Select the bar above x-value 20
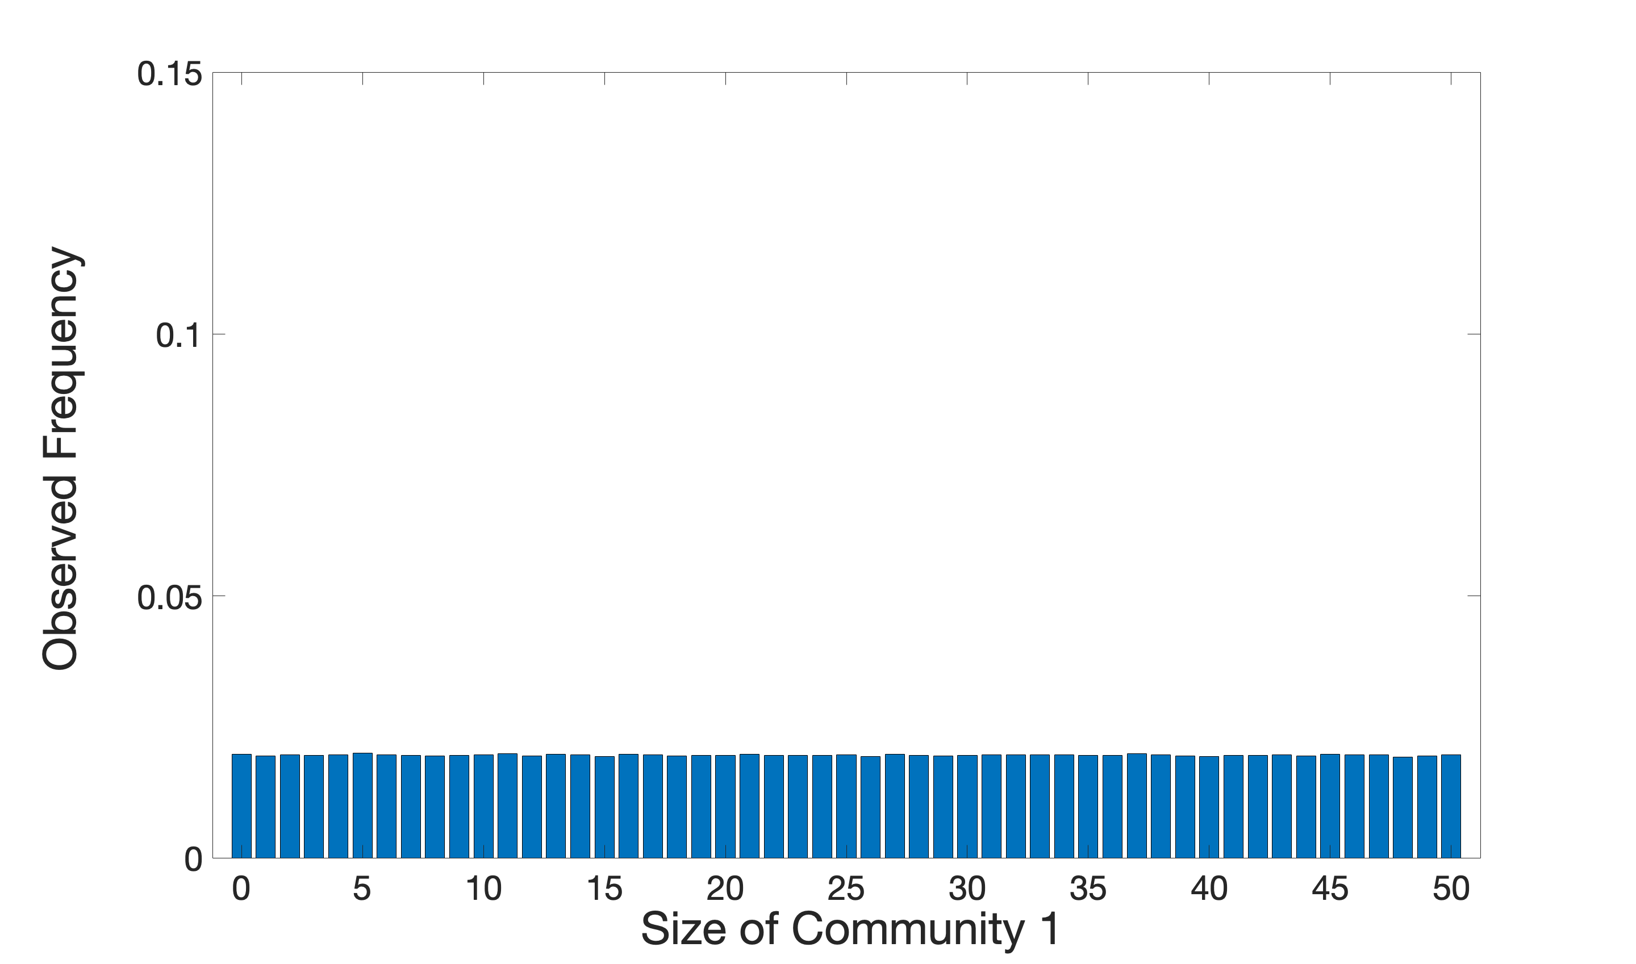The height and width of the screenshot is (964, 1636). click(x=725, y=806)
